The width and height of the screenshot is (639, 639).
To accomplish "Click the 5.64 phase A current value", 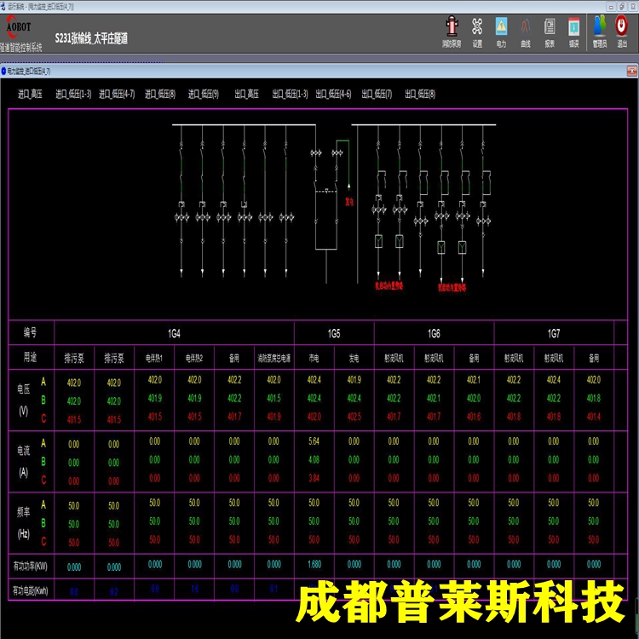I will [x=314, y=441].
